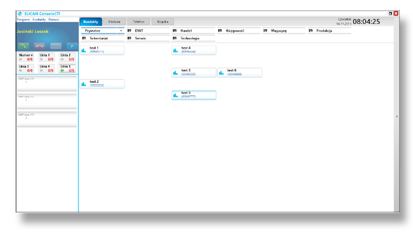Click the blue P park button
Screen dimensions: 413x232
[72, 46]
